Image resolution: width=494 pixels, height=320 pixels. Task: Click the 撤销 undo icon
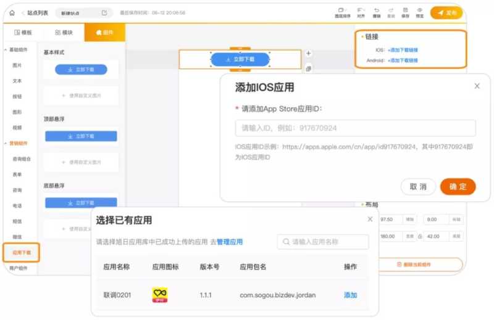point(377,12)
